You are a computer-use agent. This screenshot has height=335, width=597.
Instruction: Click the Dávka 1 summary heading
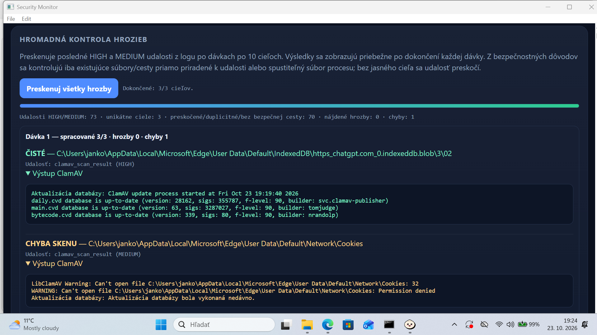click(97, 137)
